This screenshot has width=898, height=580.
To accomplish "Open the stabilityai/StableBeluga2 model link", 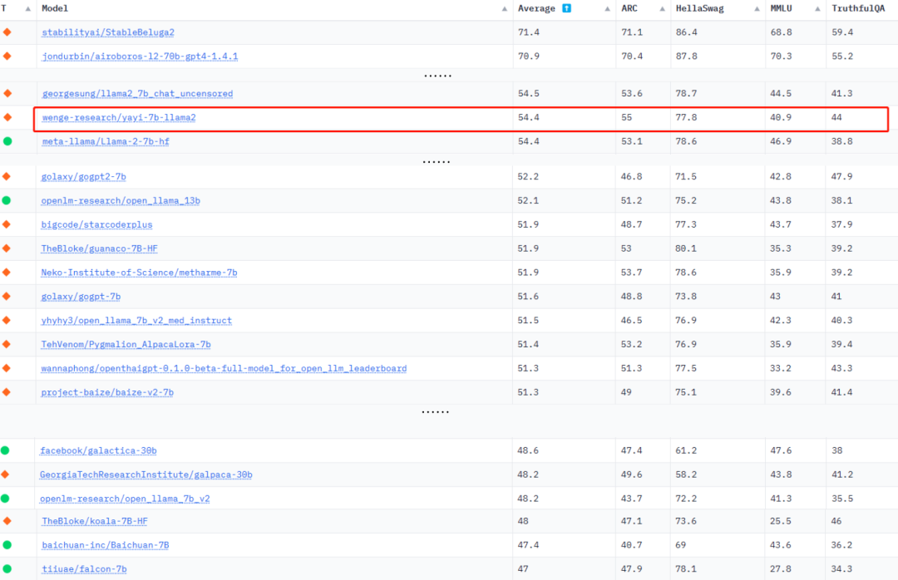I will pyautogui.click(x=108, y=32).
